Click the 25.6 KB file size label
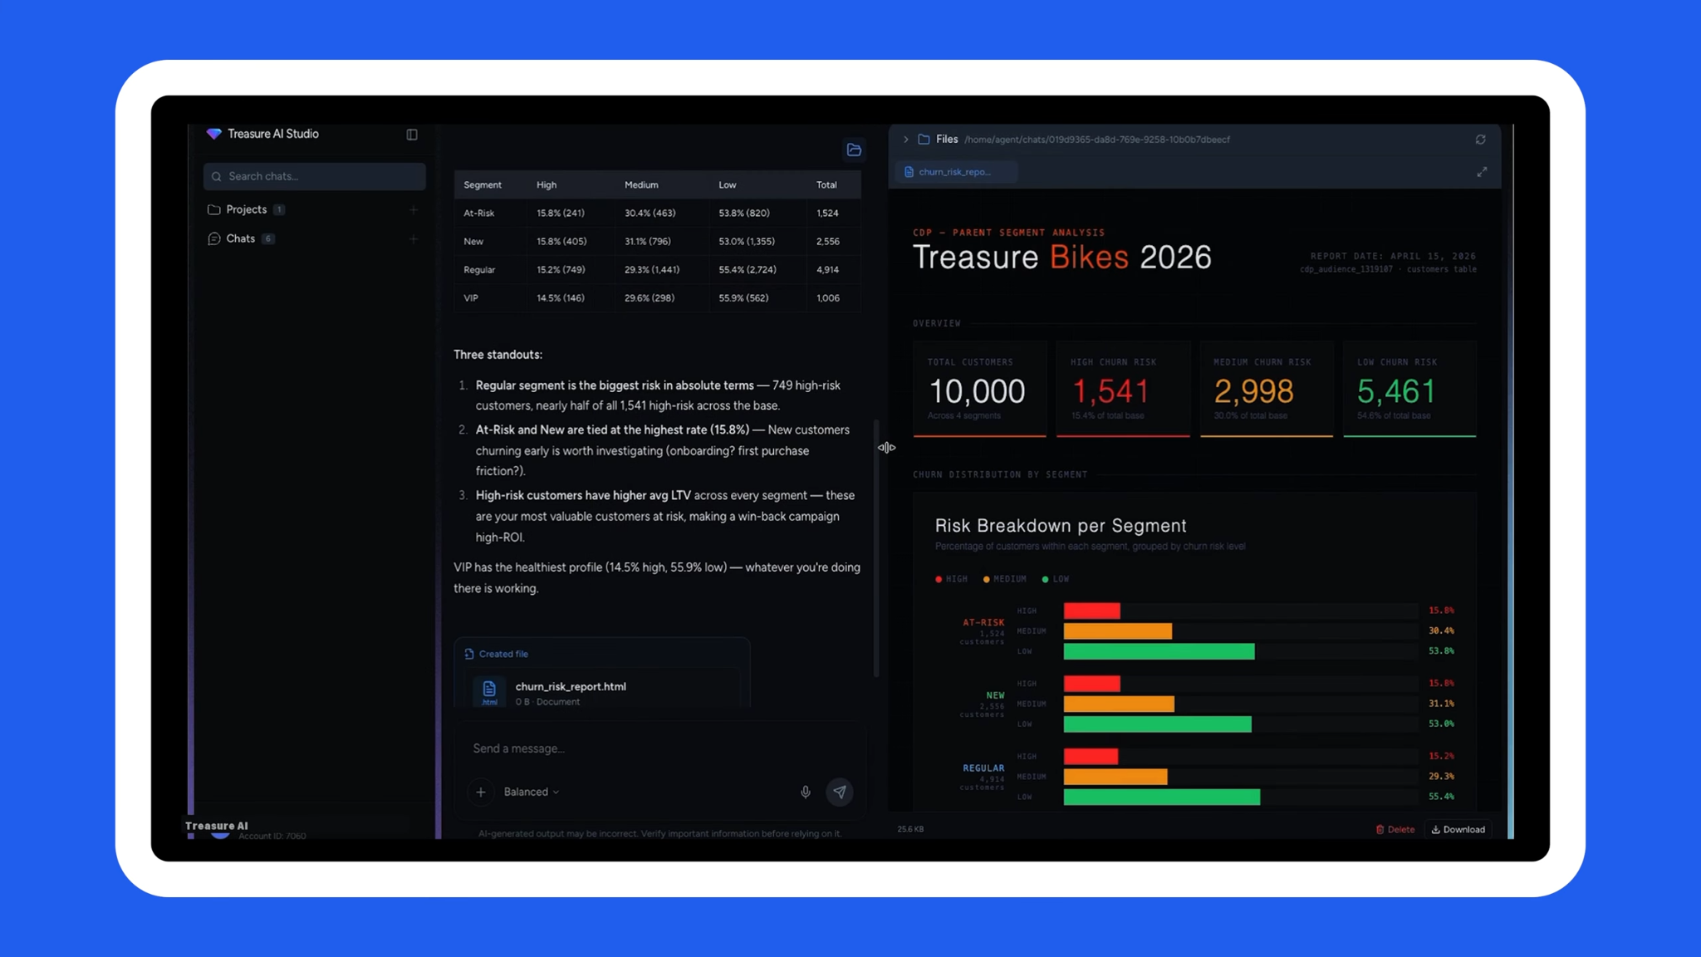This screenshot has width=1701, height=957. coord(910,830)
